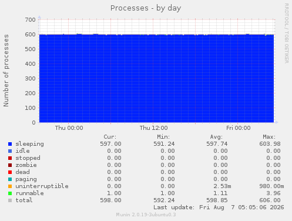The width and height of the screenshot is (292, 221).
Task: Click the 'sleeping' legend label
Action: [x=30, y=144]
